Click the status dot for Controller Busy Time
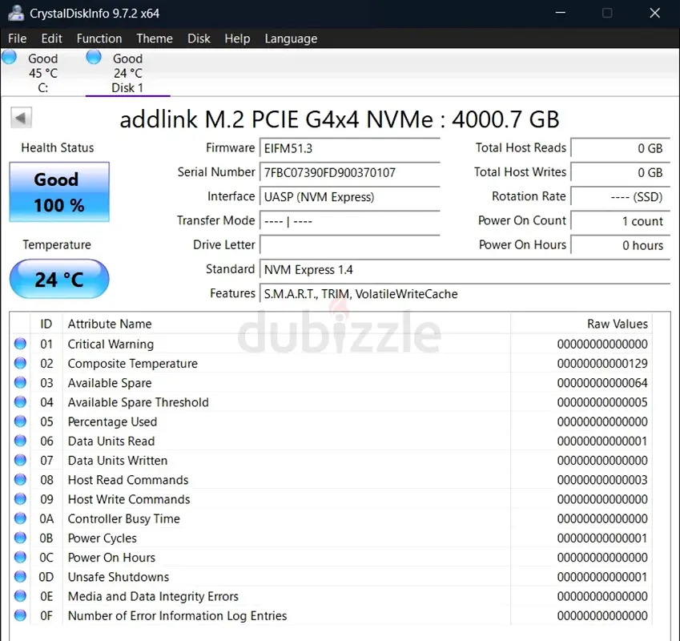This screenshot has height=641, width=680. tap(20, 518)
